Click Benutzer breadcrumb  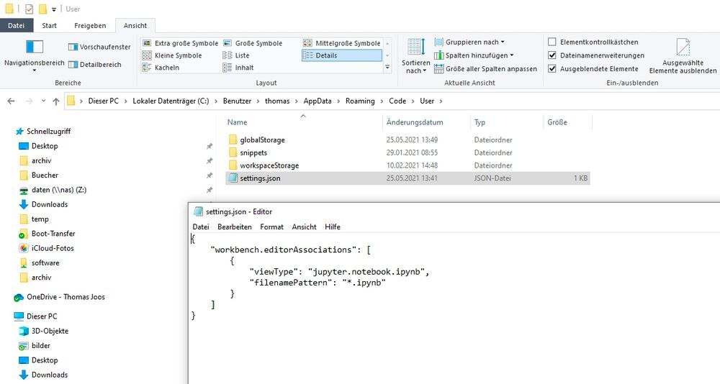[237, 101]
